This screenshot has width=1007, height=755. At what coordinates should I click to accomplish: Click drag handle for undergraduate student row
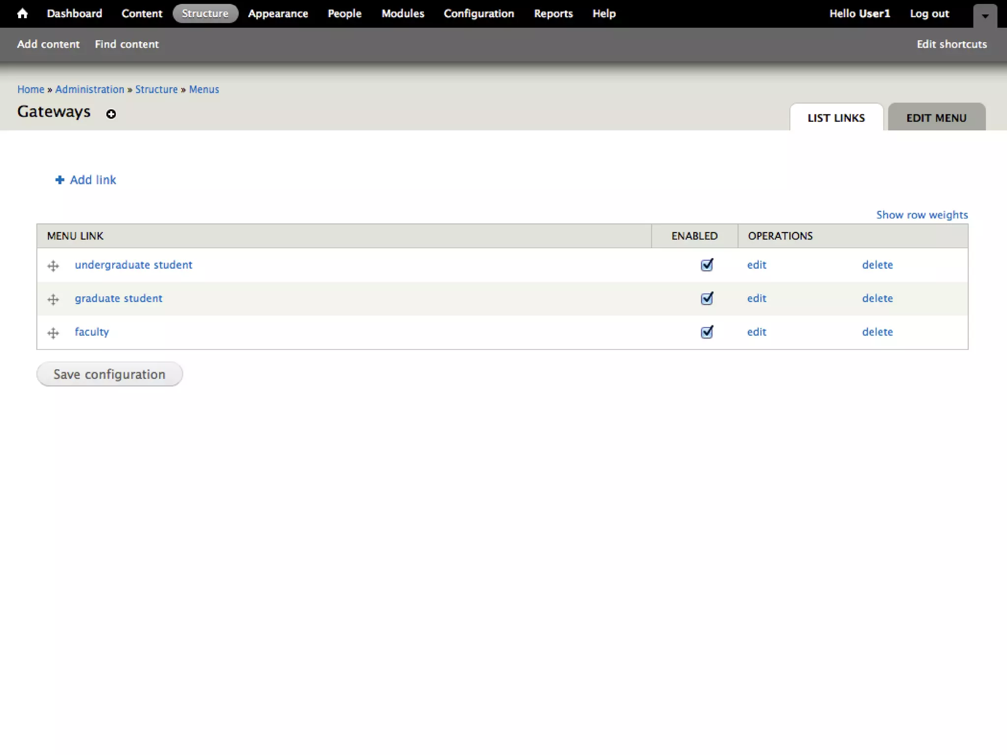tap(53, 266)
